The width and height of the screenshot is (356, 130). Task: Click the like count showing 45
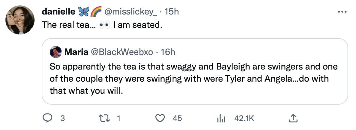(177, 119)
